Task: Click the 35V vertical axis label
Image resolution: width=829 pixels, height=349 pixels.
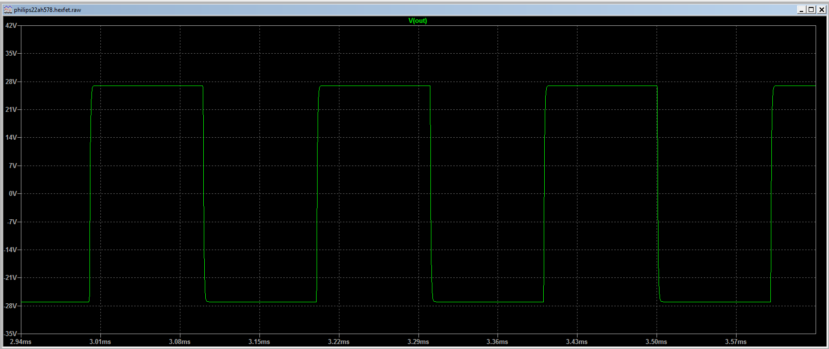Action: tap(11, 53)
